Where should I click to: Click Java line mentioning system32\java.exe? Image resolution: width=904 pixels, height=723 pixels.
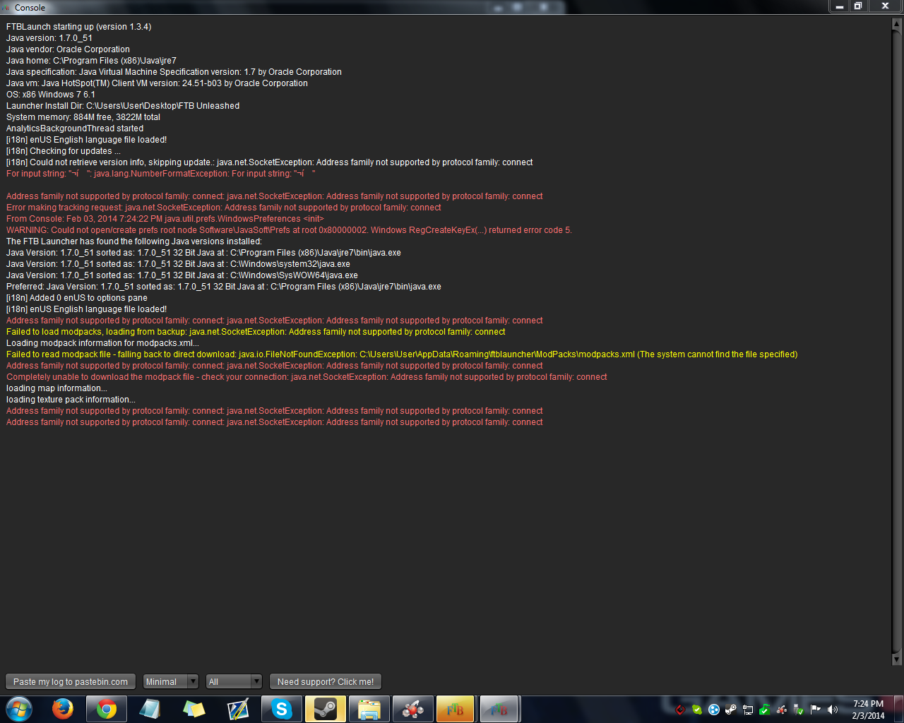(178, 264)
